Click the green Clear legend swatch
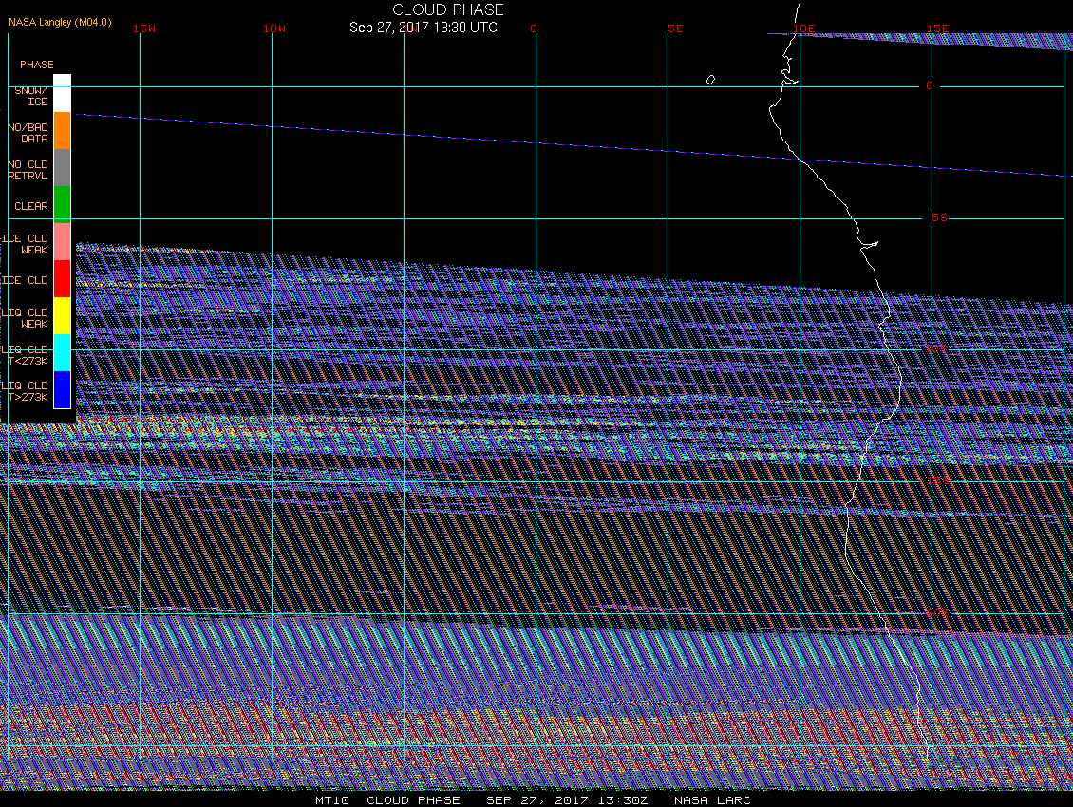The height and width of the screenshot is (807, 1073). tap(63, 205)
